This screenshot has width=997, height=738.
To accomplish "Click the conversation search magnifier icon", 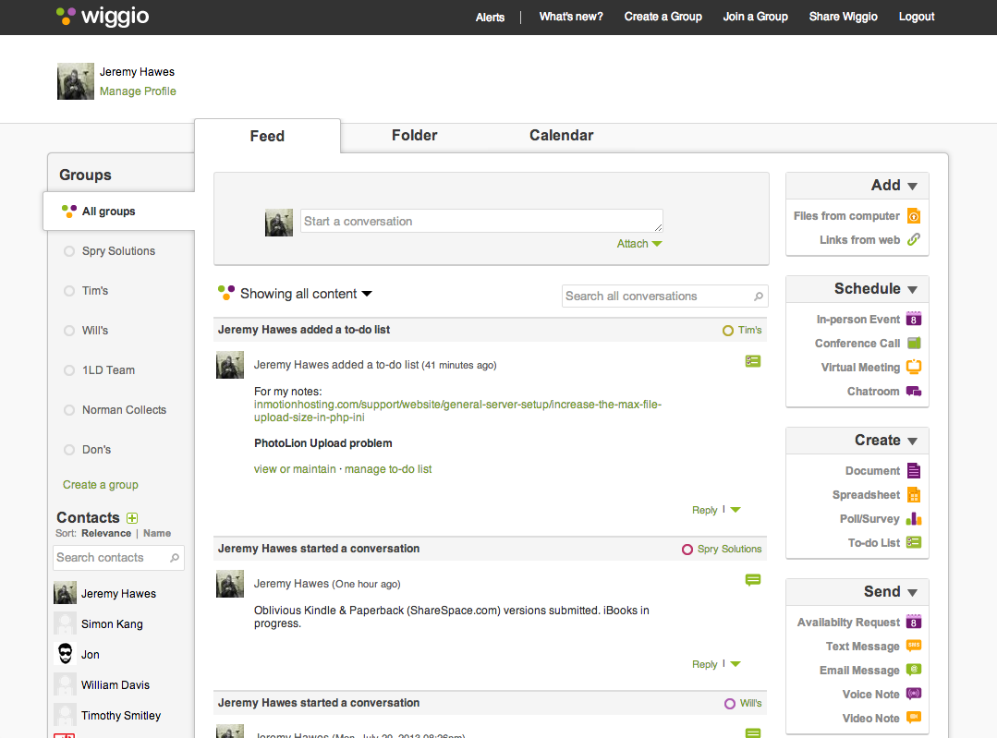I will [x=758, y=296].
